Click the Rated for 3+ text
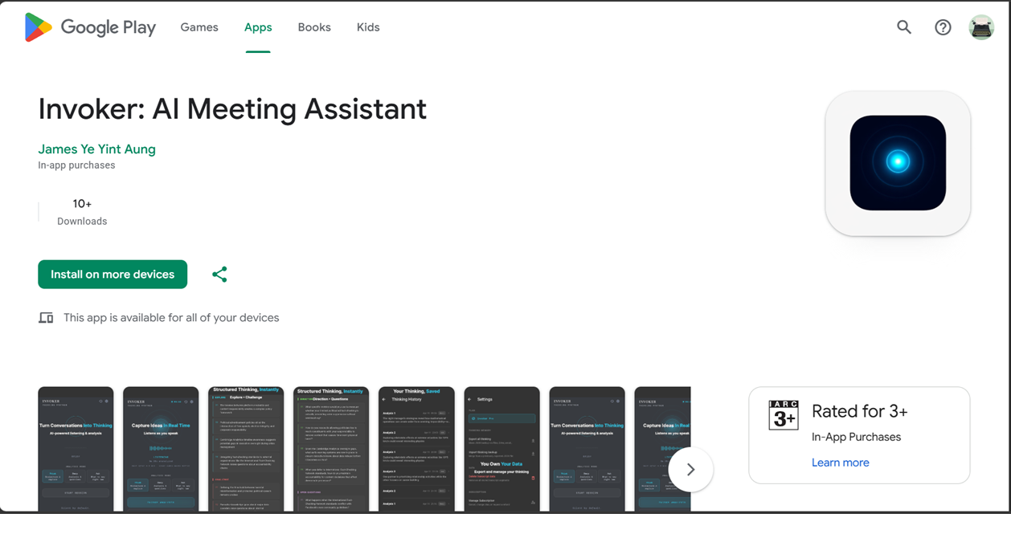1011x542 pixels. click(x=859, y=412)
